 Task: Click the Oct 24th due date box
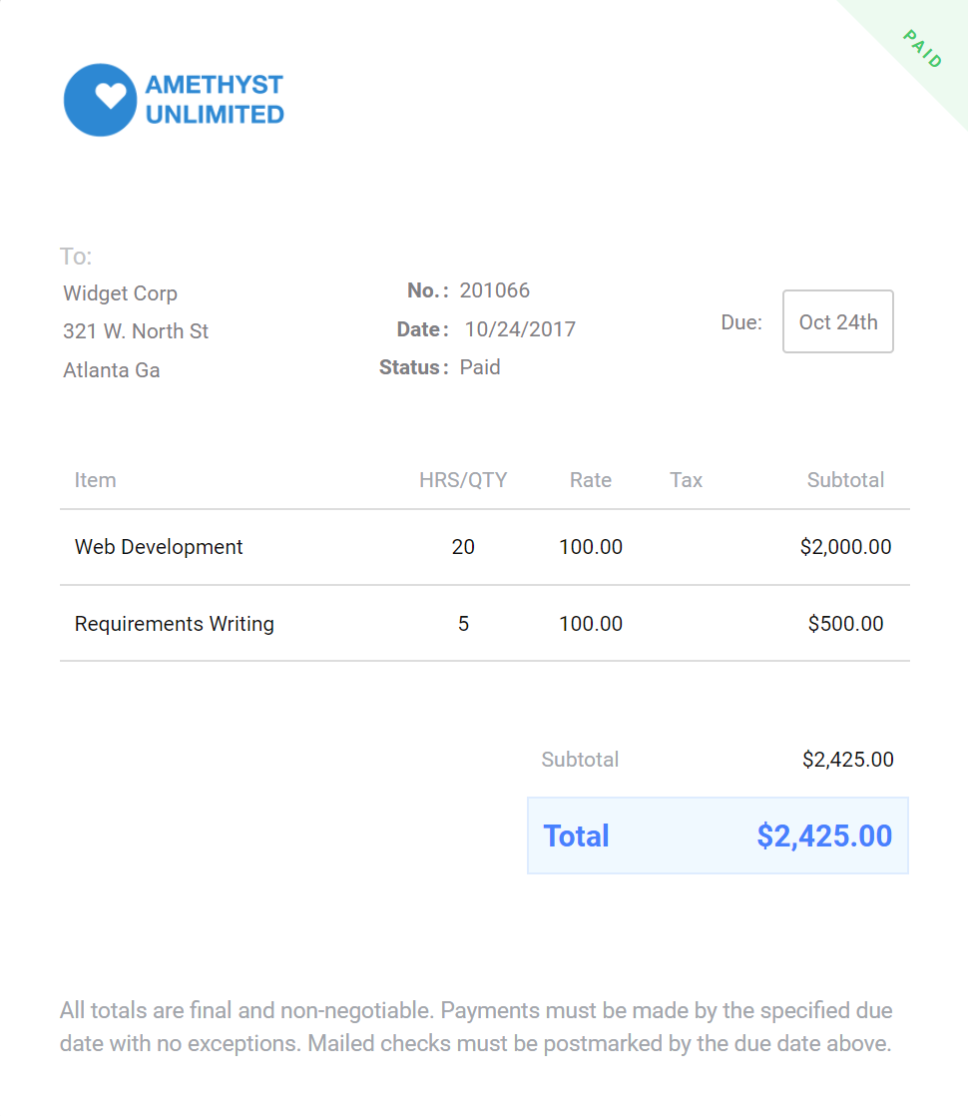coord(838,321)
